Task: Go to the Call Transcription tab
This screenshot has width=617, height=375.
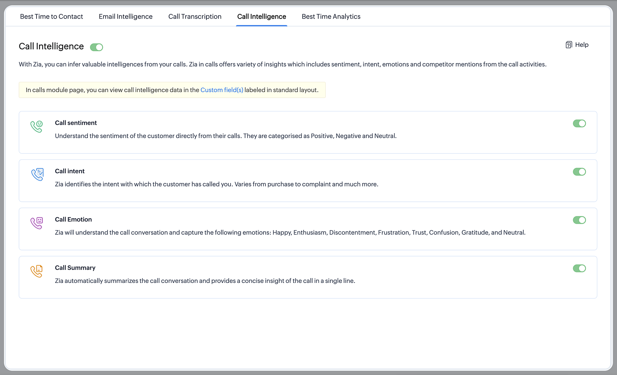Action: pyautogui.click(x=195, y=16)
